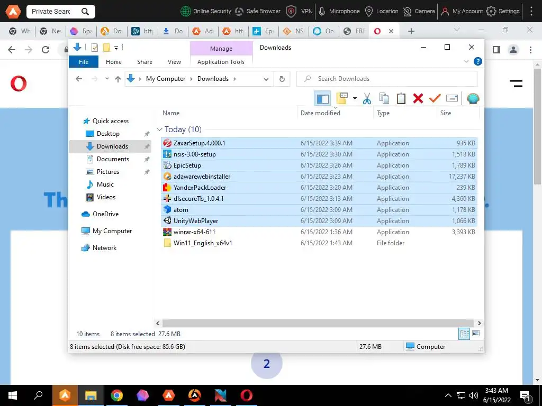This screenshot has width=542, height=406.
Task: Click My Computer in the address breadcrumb
Action: tap(166, 79)
